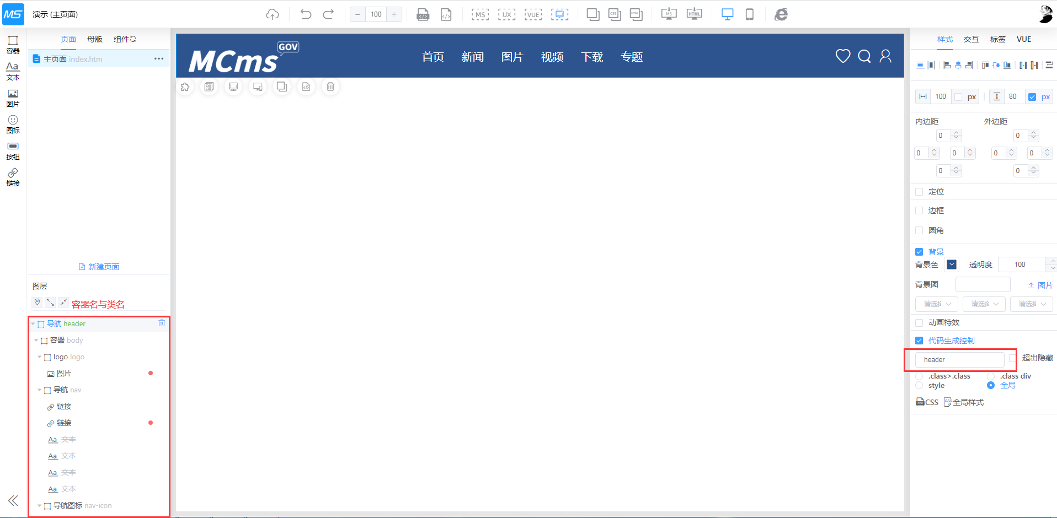Switch to the 交互 interaction tab
The image size is (1057, 518).
pos(971,39)
